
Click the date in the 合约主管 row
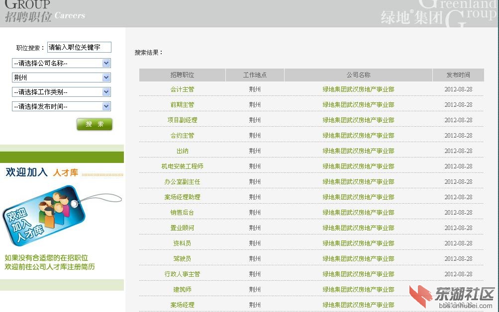pyautogui.click(x=458, y=136)
